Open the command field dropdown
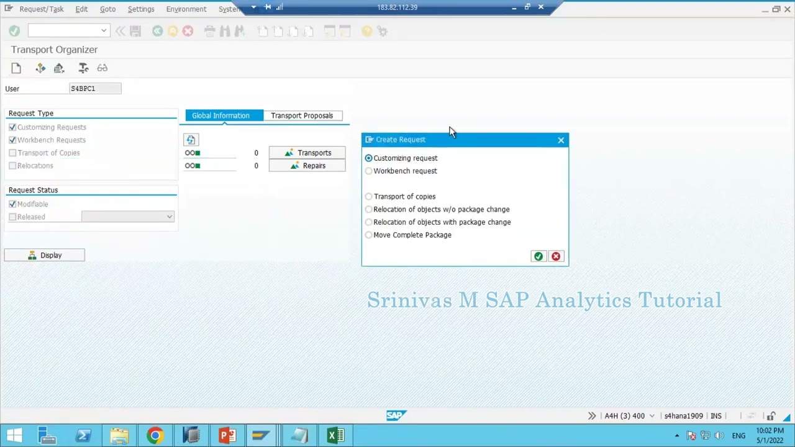Viewport: 795px width, 447px height. coord(104,31)
